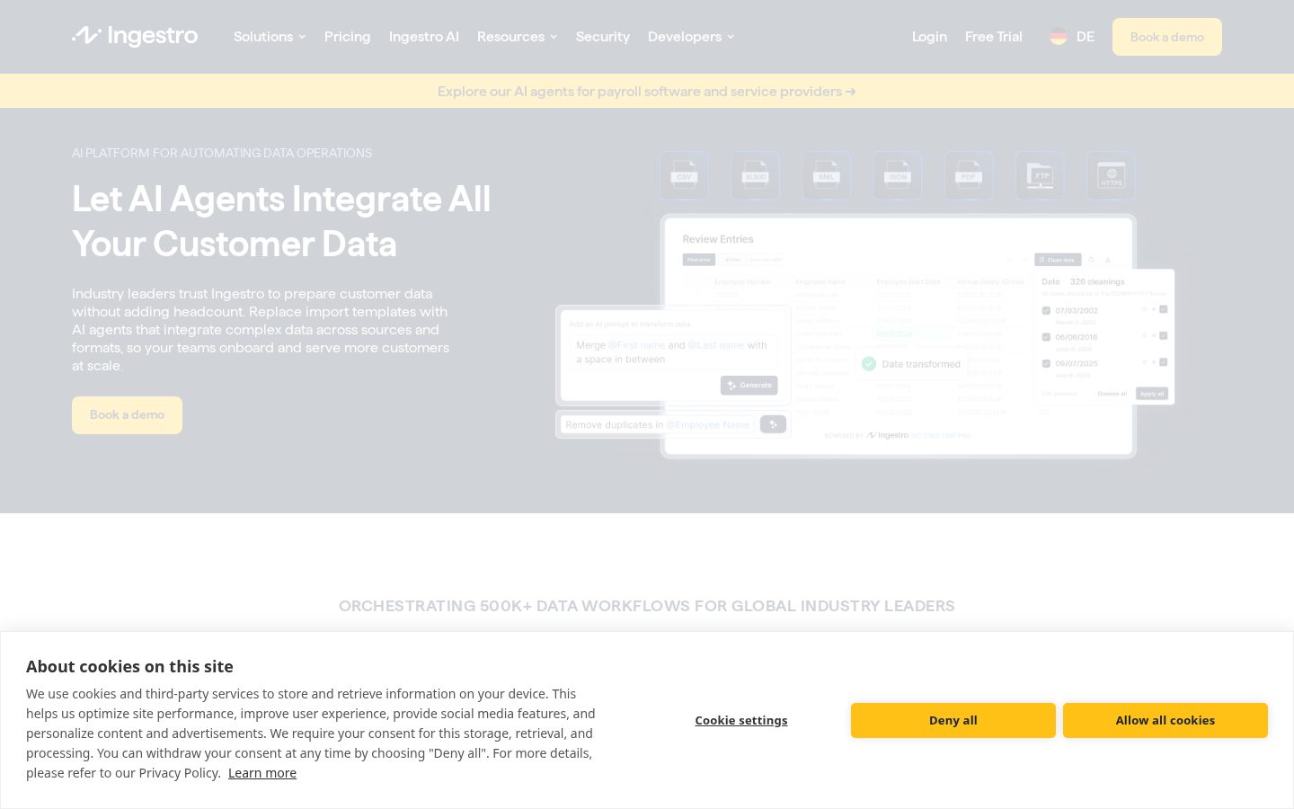This screenshot has width=1294, height=809.
Task: Click Deny all cookies button
Action: (953, 720)
